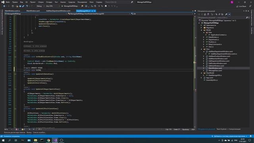Image resolution: width=254 pixels, height=143 pixels.
Task: Click the navigate backward toolbar icon
Action: (x=4, y=6)
